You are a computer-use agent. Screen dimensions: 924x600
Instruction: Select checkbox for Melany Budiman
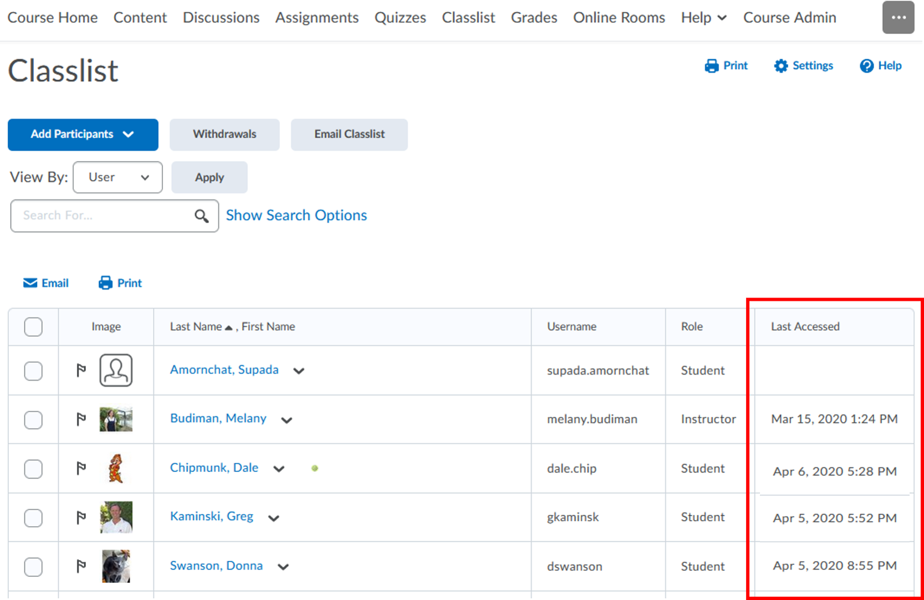coord(33,420)
